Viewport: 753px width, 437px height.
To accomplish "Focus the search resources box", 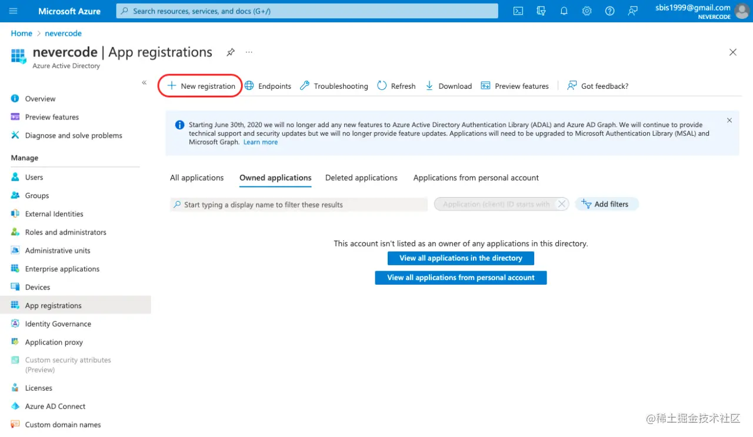I will (307, 11).
